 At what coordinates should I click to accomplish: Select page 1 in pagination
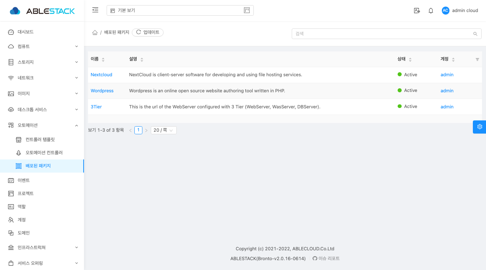click(138, 130)
